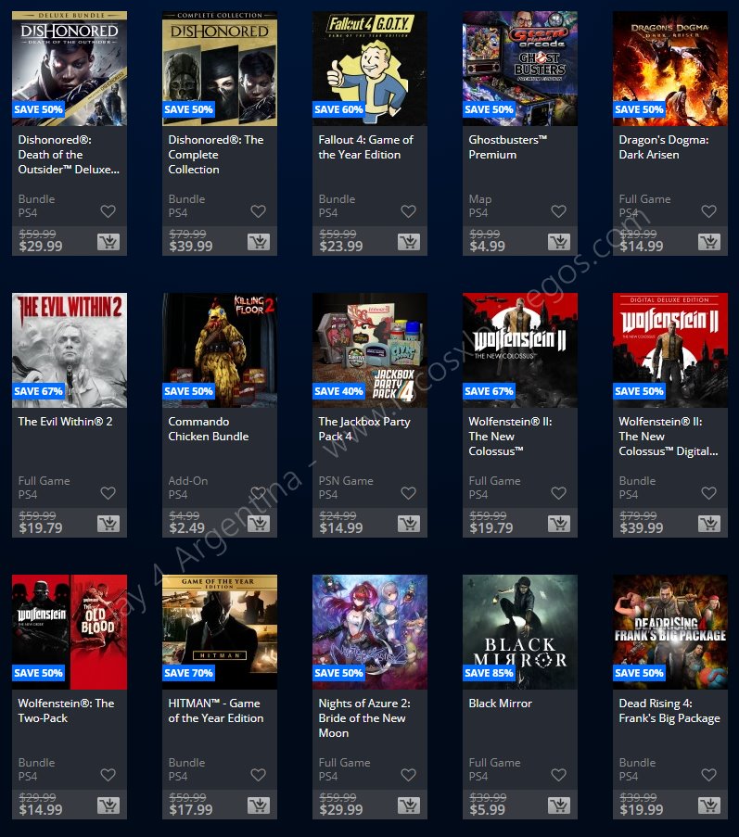This screenshot has height=837, width=739.
Task: Add Fallout 4 Game of the Year to cart
Action: coord(409,242)
